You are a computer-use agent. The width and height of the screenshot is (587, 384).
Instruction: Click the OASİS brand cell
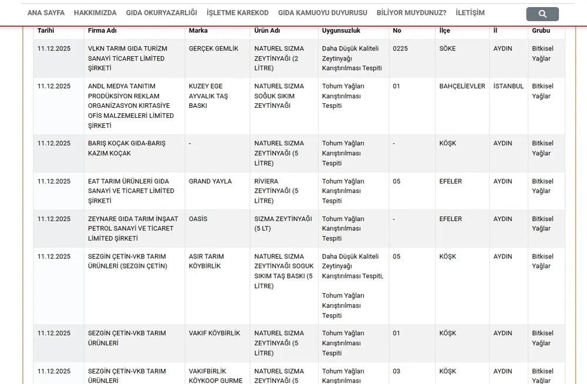(x=198, y=219)
